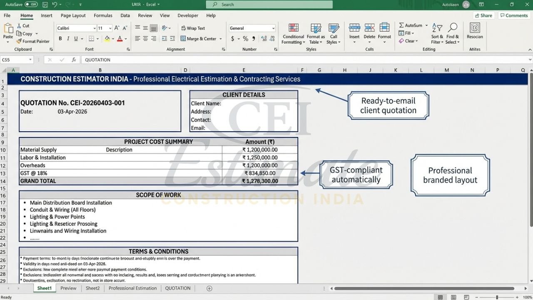533x300 pixels.
Task: Open Sort & Filter options
Action: [x=437, y=33]
